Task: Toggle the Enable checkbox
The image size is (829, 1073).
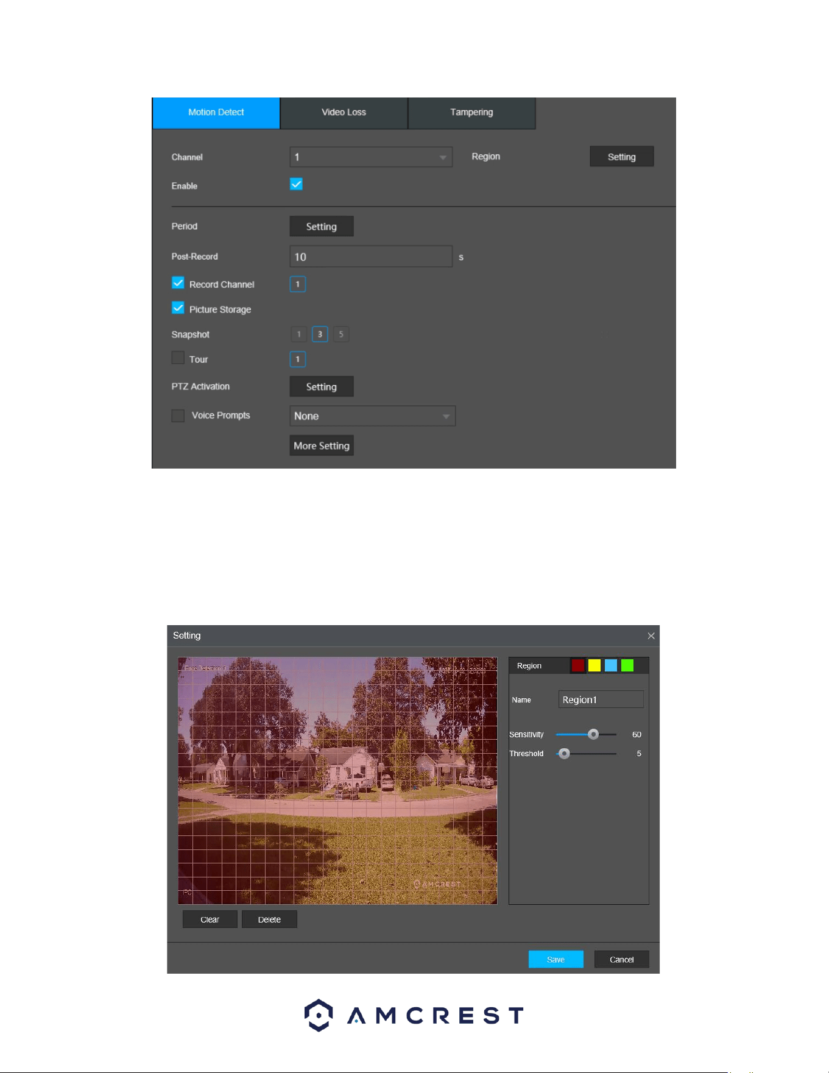Action: click(296, 184)
